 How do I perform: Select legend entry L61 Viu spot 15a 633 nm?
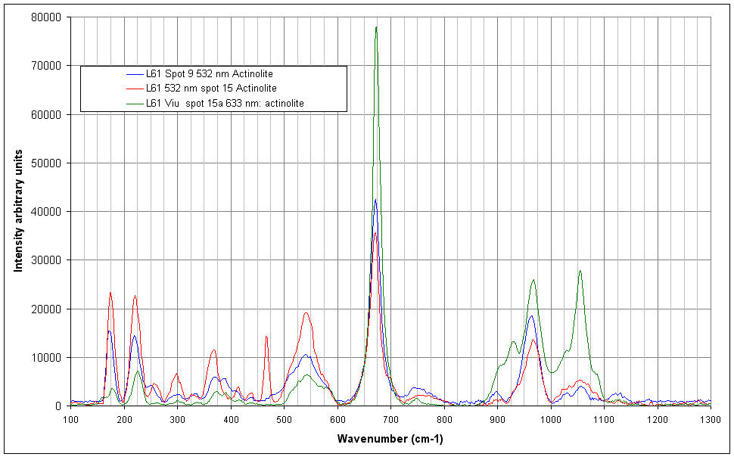coord(225,103)
